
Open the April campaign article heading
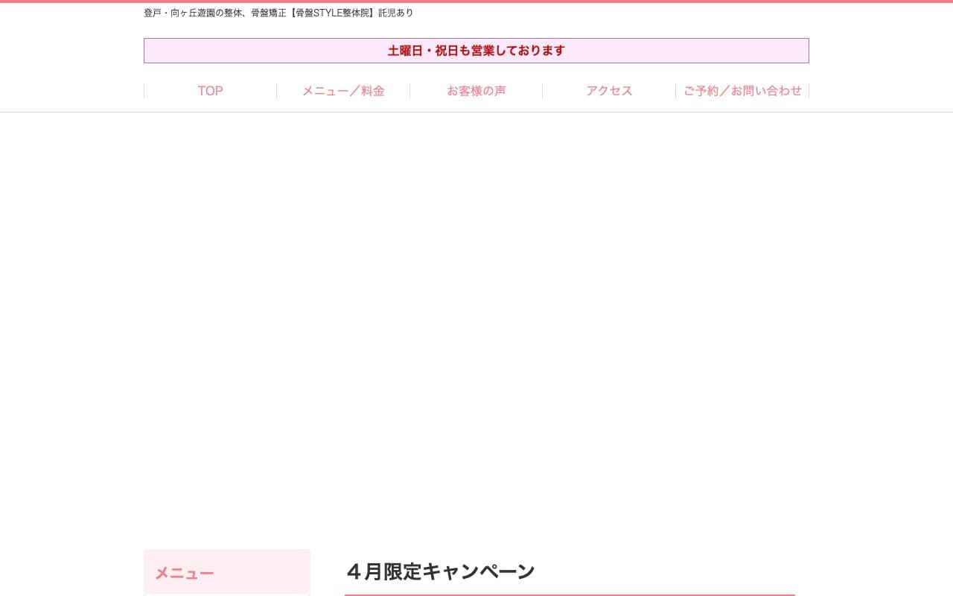[x=440, y=571]
